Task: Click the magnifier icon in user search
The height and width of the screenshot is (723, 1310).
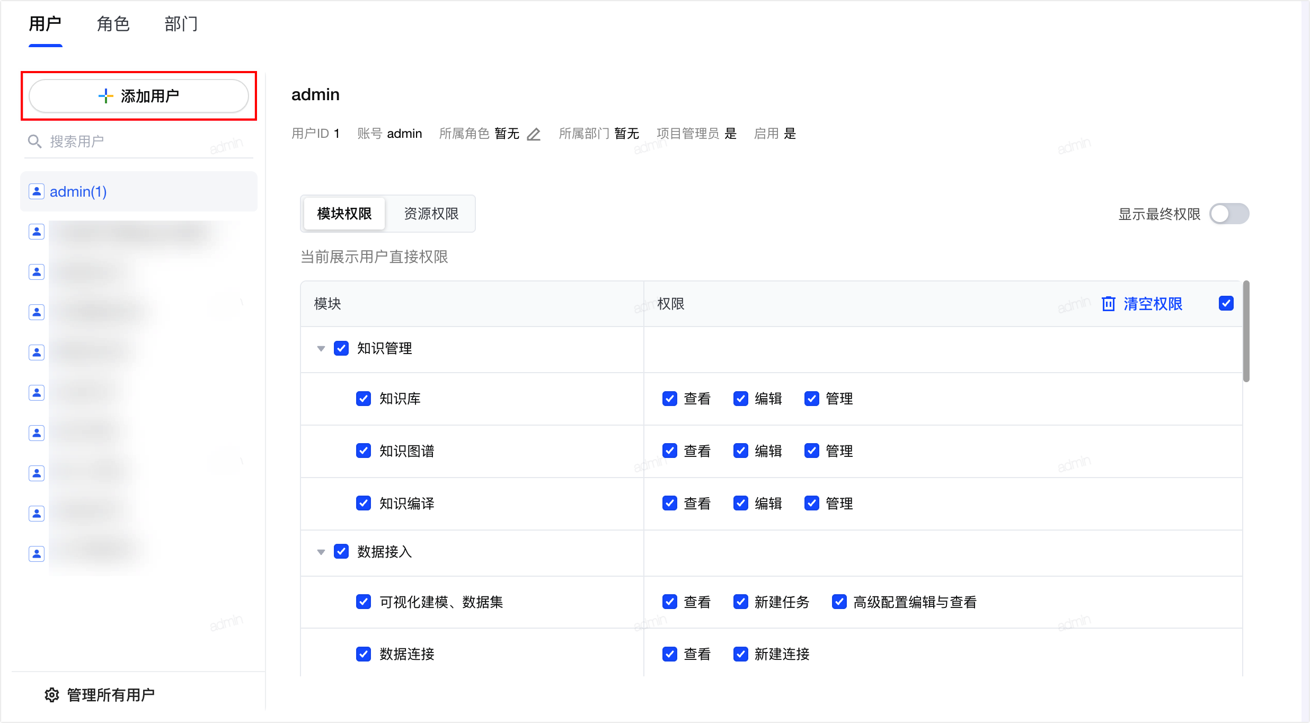Action: pyautogui.click(x=34, y=142)
